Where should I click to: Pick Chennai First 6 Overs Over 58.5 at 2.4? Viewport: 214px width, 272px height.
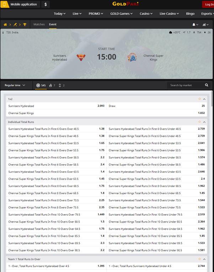[56, 165]
